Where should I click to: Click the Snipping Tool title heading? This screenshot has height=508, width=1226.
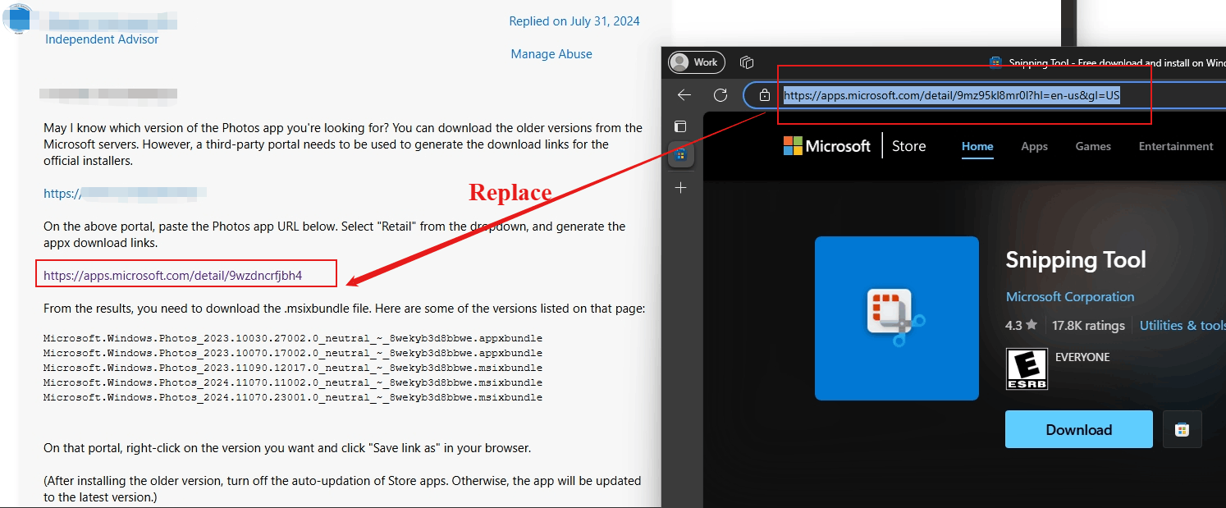tap(1076, 260)
